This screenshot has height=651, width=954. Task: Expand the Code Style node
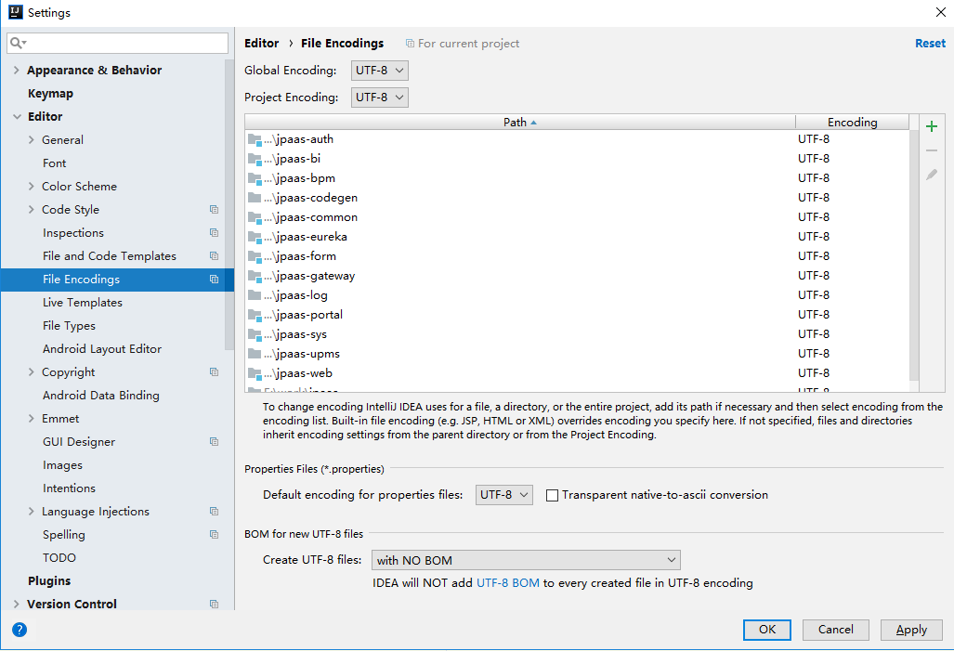click(x=31, y=209)
